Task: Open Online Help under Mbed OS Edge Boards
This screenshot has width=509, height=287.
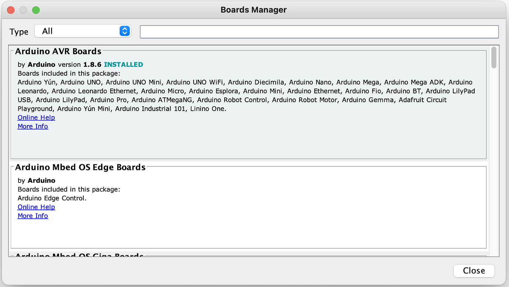Action: 36,207
